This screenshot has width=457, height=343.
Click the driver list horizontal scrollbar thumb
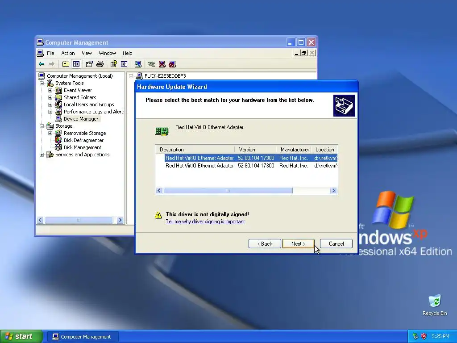pyautogui.click(x=228, y=191)
